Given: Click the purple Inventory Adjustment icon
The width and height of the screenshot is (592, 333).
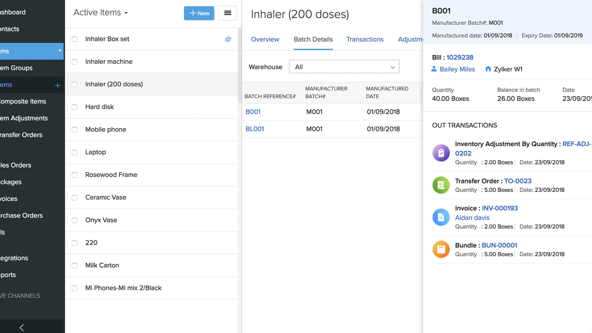Looking at the screenshot, I should coord(441,153).
